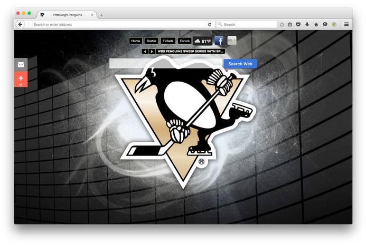Go back with the browser back arrow

coord(20,24)
